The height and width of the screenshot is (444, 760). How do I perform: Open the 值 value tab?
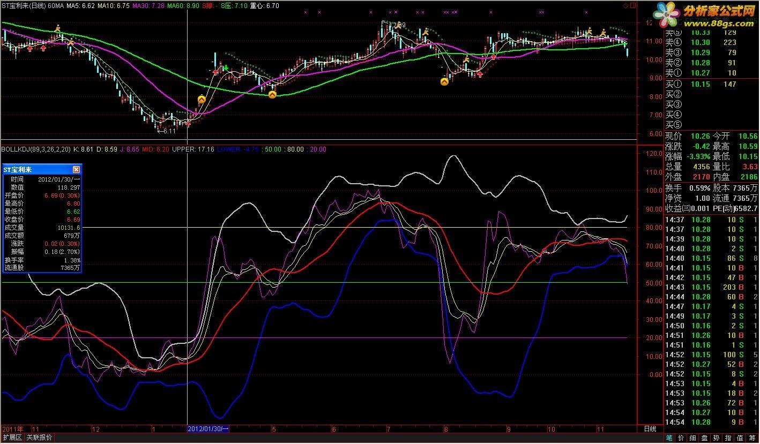(741, 438)
